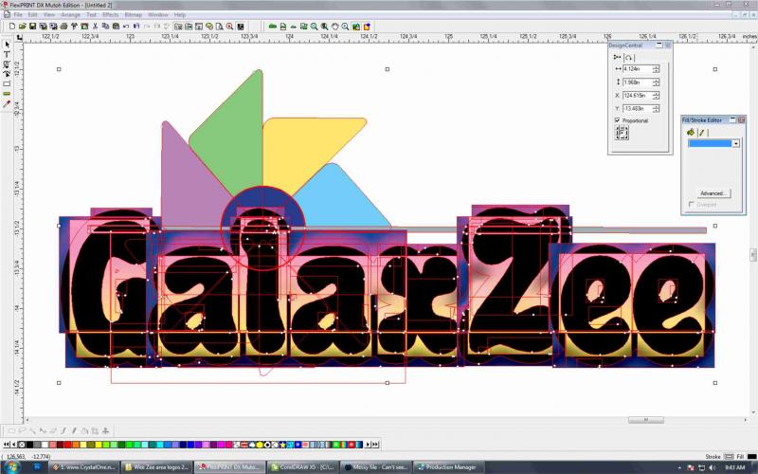Select the hand pan tool icon
The image size is (758, 474).
click(x=335, y=27)
